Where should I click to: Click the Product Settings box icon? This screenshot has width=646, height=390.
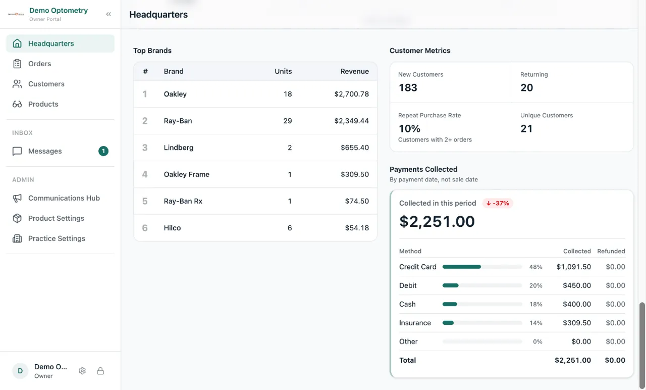pos(17,218)
